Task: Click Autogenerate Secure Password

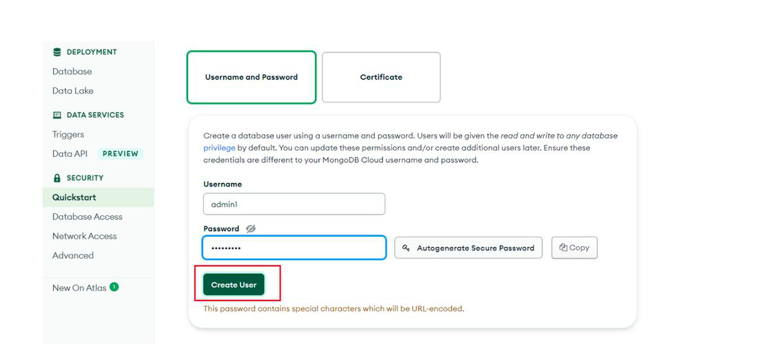Action: [469, 248]
